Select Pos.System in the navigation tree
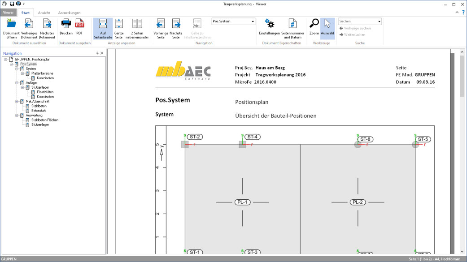 click(x=28, y=64)
